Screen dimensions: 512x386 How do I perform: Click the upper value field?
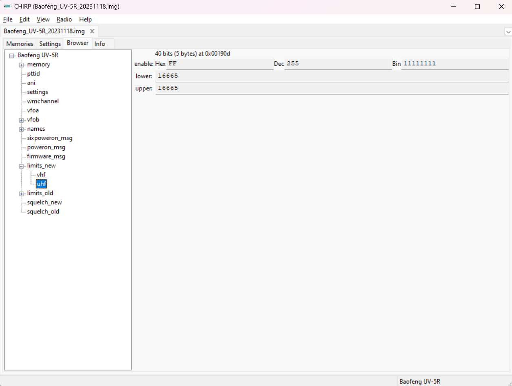click(332, 88)
